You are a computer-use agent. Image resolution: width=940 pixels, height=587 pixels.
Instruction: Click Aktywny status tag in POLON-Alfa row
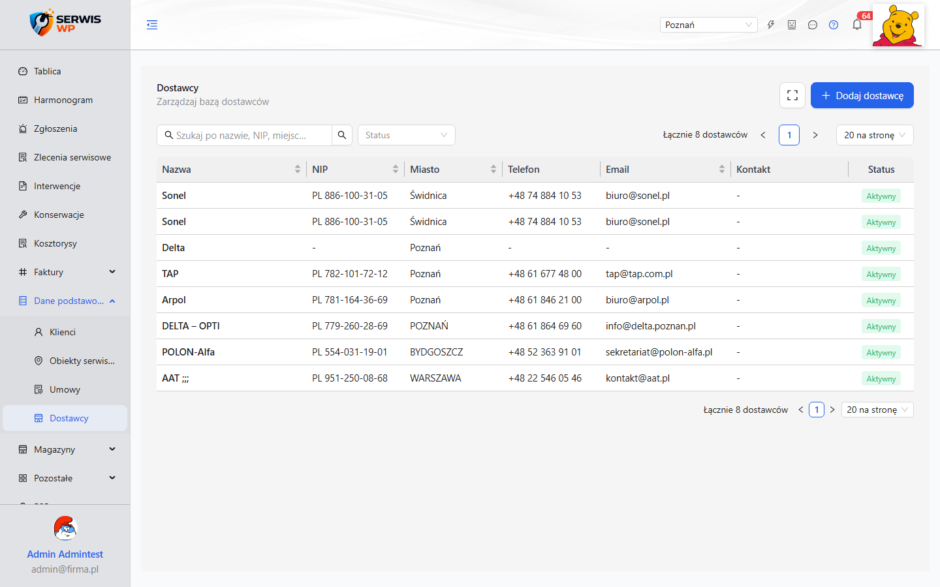(x=881, y=353)
